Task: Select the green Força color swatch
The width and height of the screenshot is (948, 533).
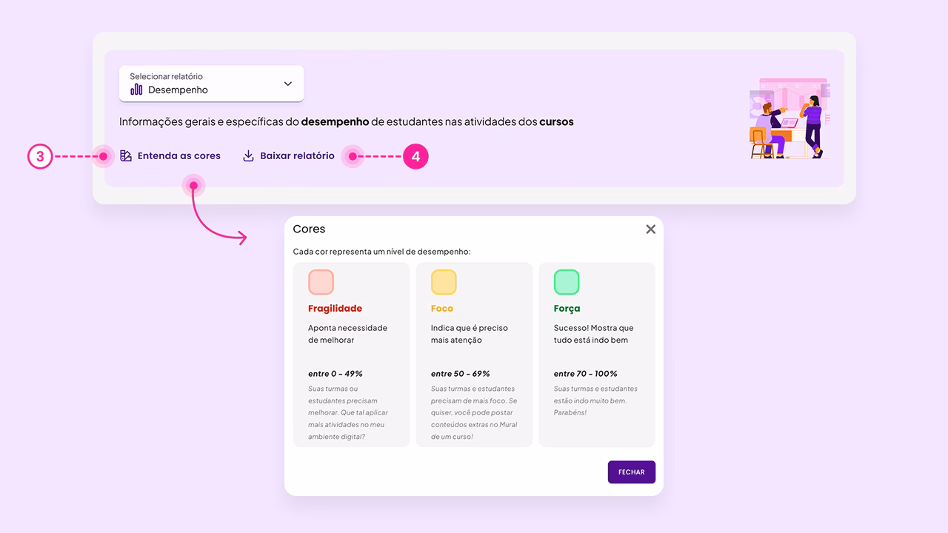Action: [x=567, y=282]
